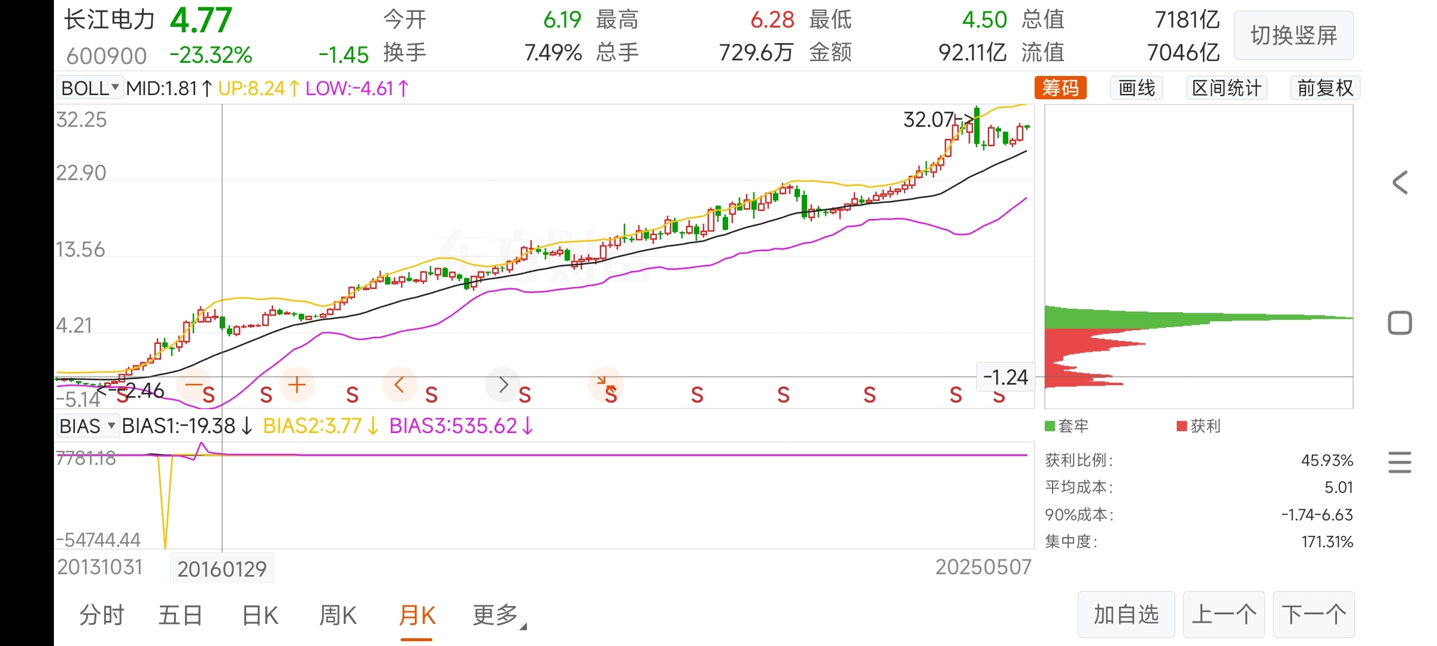Tap the minus zoom-out chart icon

click(x=194, y=384)
